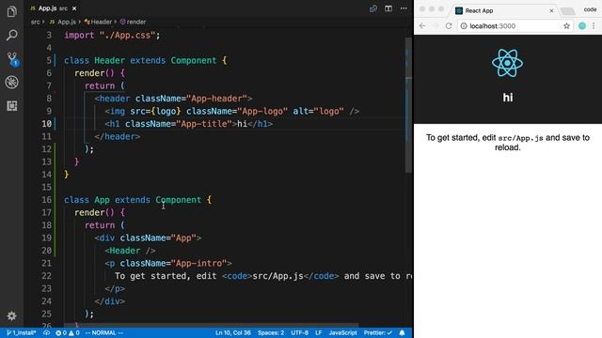
Task: Click the import "./App.css" line
Action: (112, 36)
